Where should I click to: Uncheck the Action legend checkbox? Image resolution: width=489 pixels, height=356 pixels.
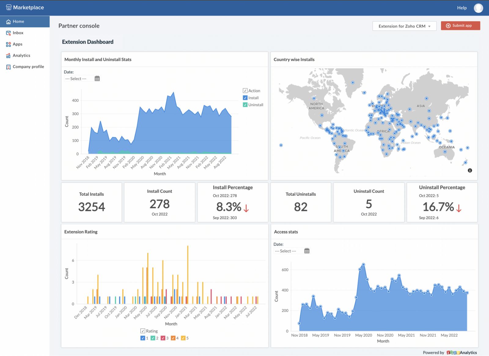pos(245,91)
